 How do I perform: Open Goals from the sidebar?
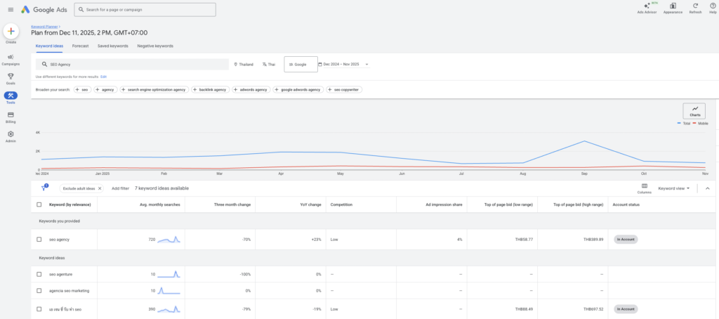tap(11, 79)
